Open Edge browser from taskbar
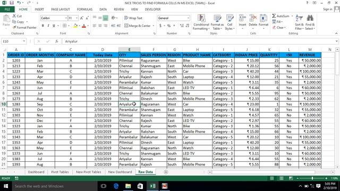Viewport: 340px width, 191px height. pyautogui.click(x=116, y=186)
